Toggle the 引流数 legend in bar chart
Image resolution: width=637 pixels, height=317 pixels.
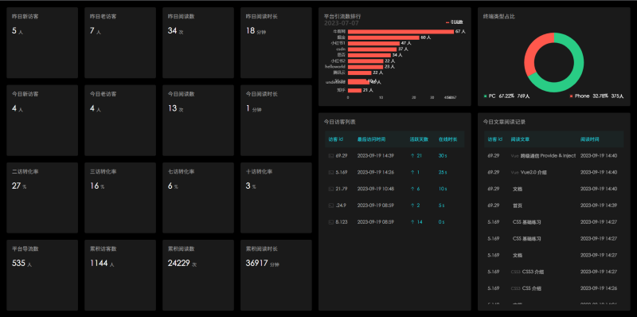(x=455, y=22)
